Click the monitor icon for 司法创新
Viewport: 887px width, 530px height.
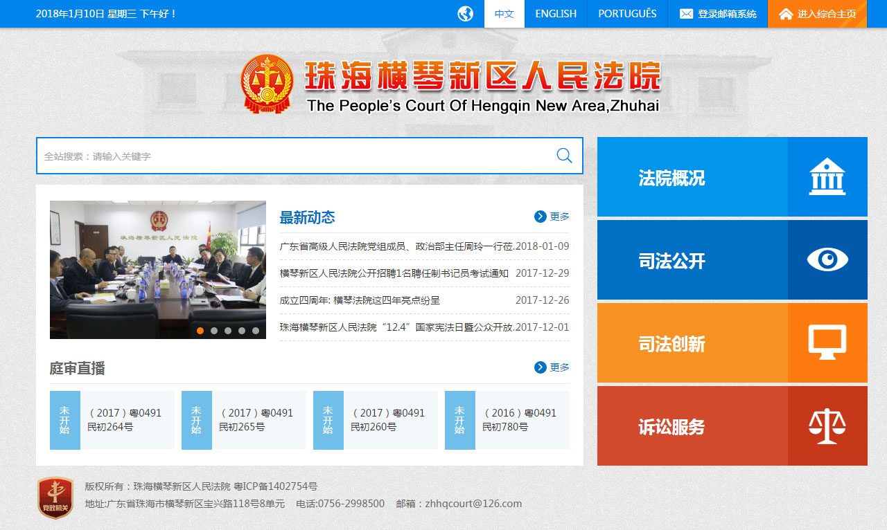(x=827, y=343)
